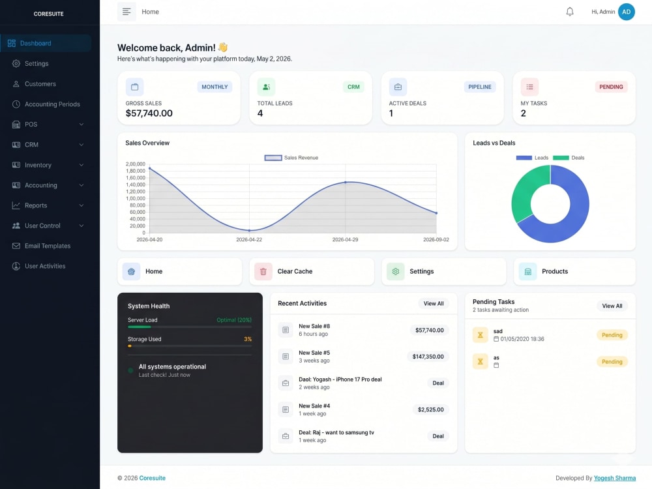This screenshot has height=489, width=652.
Task: Open Accounting Periods menu item
Action: tap(46, 104)
